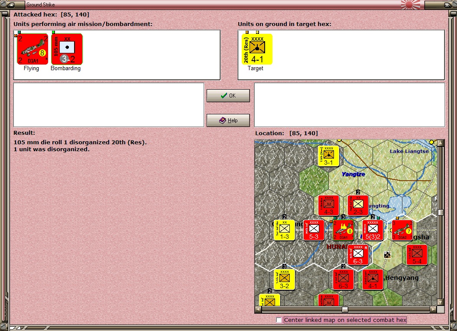Click the 'Lake Liangtse' map label

click(x=409, y=151)
